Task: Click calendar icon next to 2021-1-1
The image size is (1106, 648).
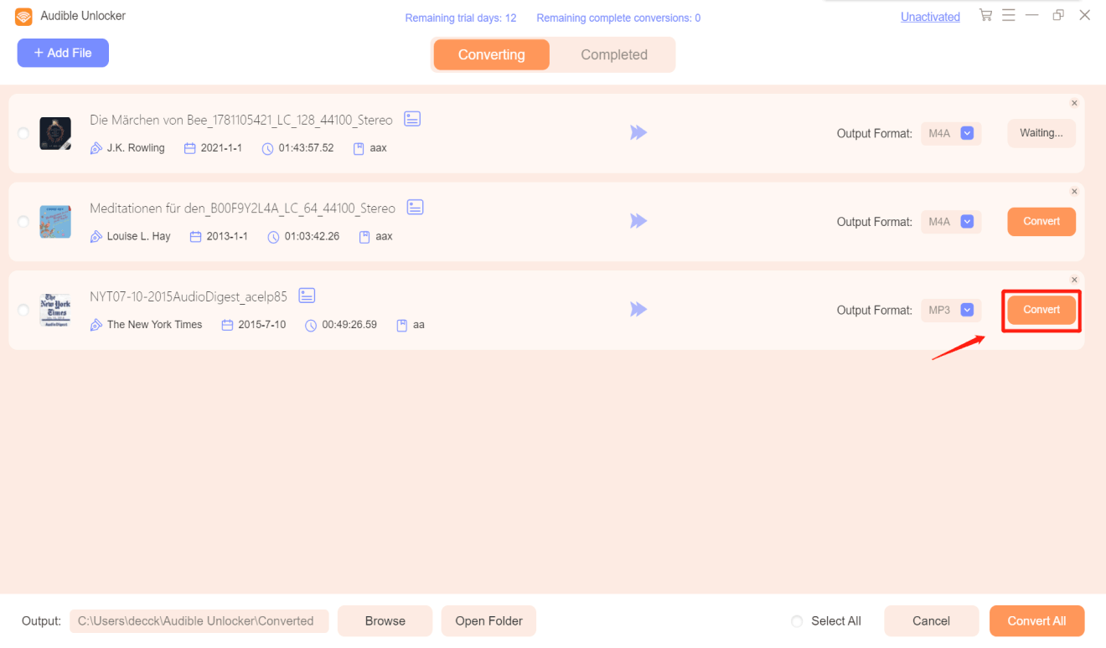Action: [190, 148]
